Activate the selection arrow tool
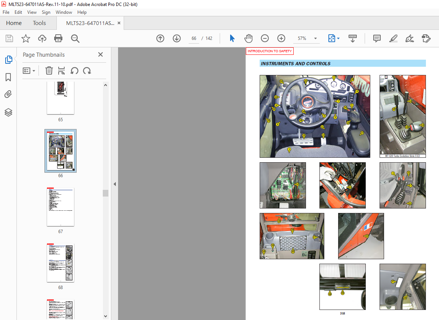 pyautogui.click(x=232, y=38)
